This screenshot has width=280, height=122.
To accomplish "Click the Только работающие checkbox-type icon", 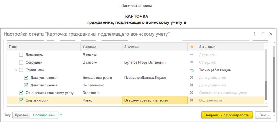I will point(192,70).
